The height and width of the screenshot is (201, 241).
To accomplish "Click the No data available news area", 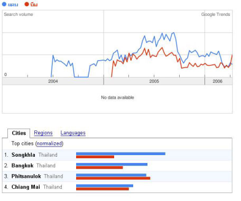I will pos(117,98).
